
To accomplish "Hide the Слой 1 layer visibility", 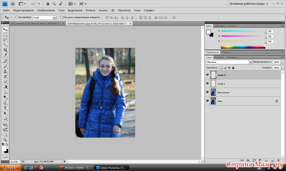I will (207, 84).
